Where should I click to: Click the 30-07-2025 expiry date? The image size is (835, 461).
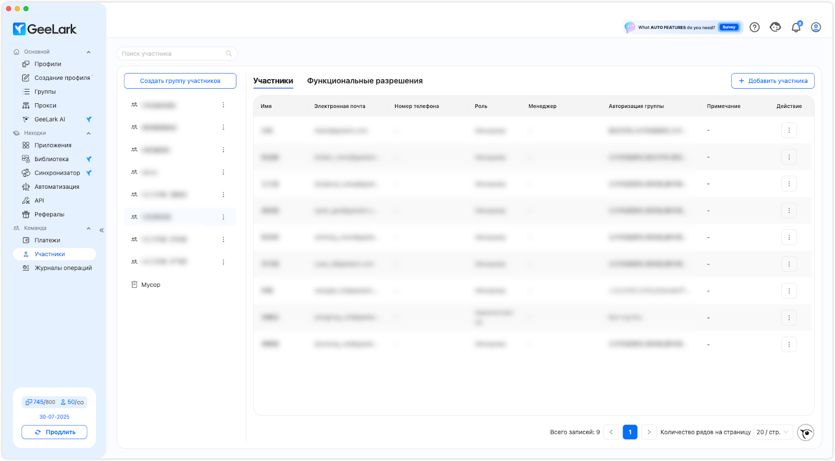pyautogui.click(x=54, y=417)
